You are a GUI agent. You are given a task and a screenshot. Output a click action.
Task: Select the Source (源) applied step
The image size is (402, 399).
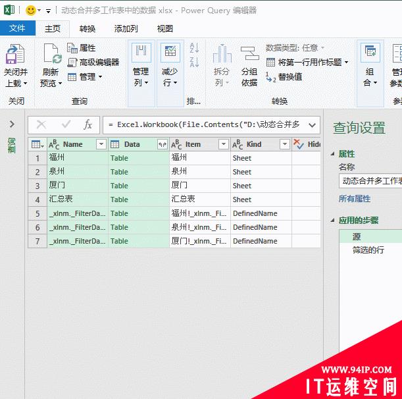coord(370,236)
